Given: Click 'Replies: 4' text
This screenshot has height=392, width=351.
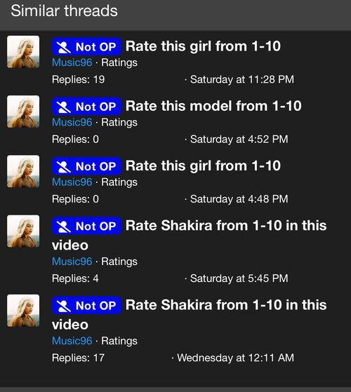Looking at the screenshot, I should [x=75, y=278].
